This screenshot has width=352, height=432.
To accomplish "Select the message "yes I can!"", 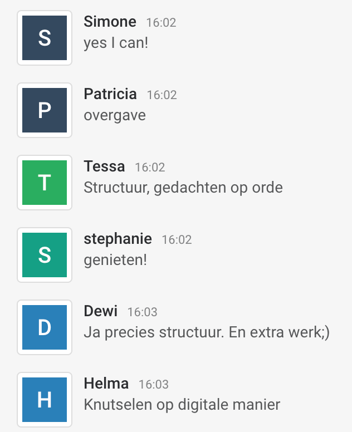I will [116, 43].
